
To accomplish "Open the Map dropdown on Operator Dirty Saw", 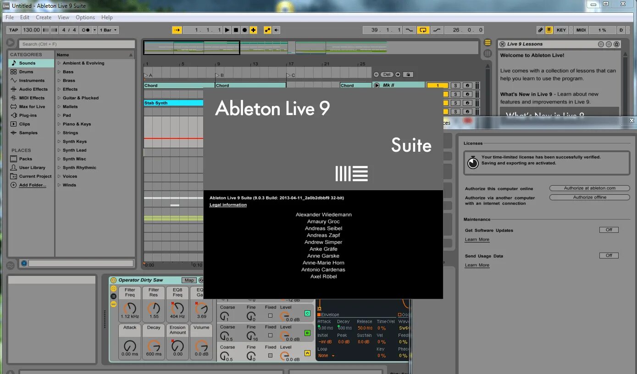I will pos(190,280).
